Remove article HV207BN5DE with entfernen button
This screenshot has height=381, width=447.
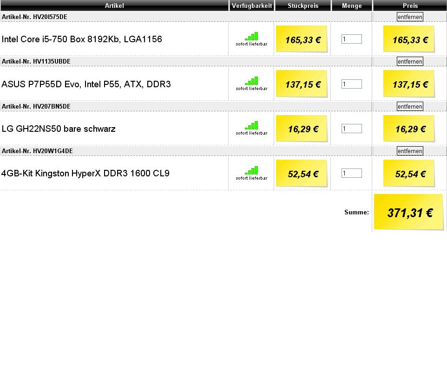(x=410, y=106)
